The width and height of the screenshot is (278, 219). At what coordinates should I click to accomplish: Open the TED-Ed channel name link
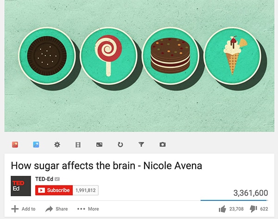point(44,179)
